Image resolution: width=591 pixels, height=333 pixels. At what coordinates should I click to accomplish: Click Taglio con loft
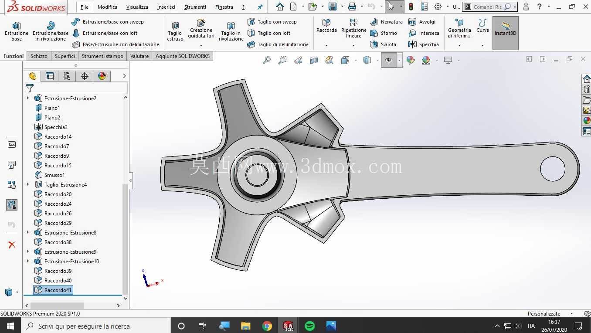coord(269,33)
